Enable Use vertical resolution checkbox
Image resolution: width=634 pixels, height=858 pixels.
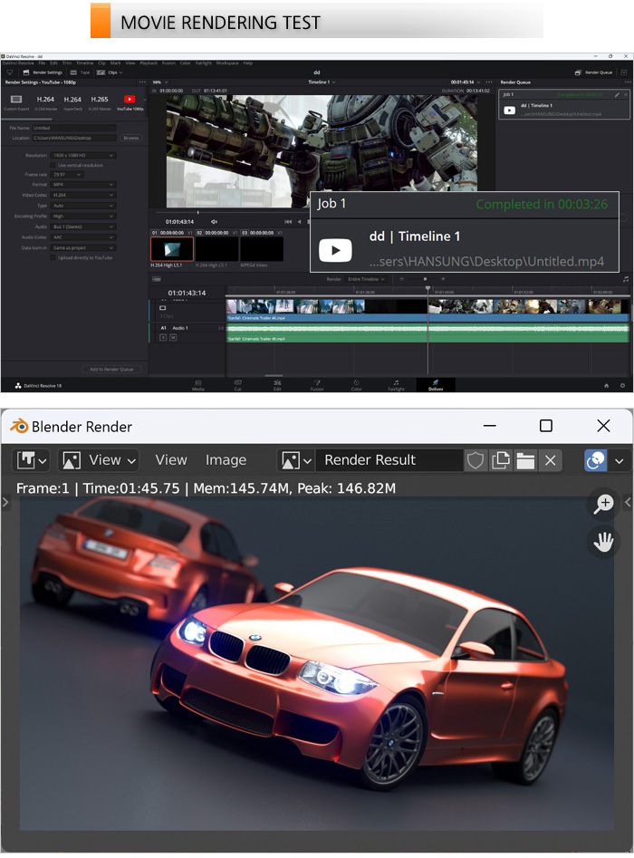[x=53, y=165]
